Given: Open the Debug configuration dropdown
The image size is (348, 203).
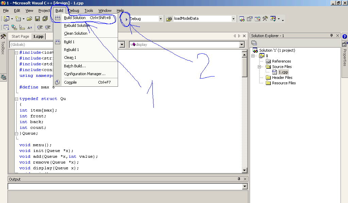Looking at the screenshot, I should tap(161, 19).
